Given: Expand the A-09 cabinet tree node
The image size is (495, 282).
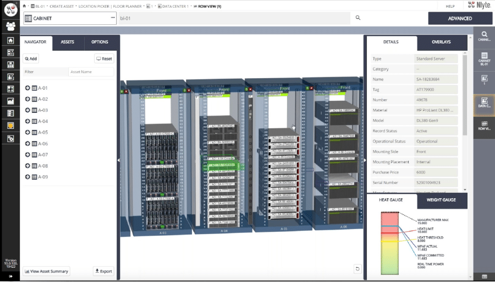Looking at the screenshot, I should (x=28, y=177).
